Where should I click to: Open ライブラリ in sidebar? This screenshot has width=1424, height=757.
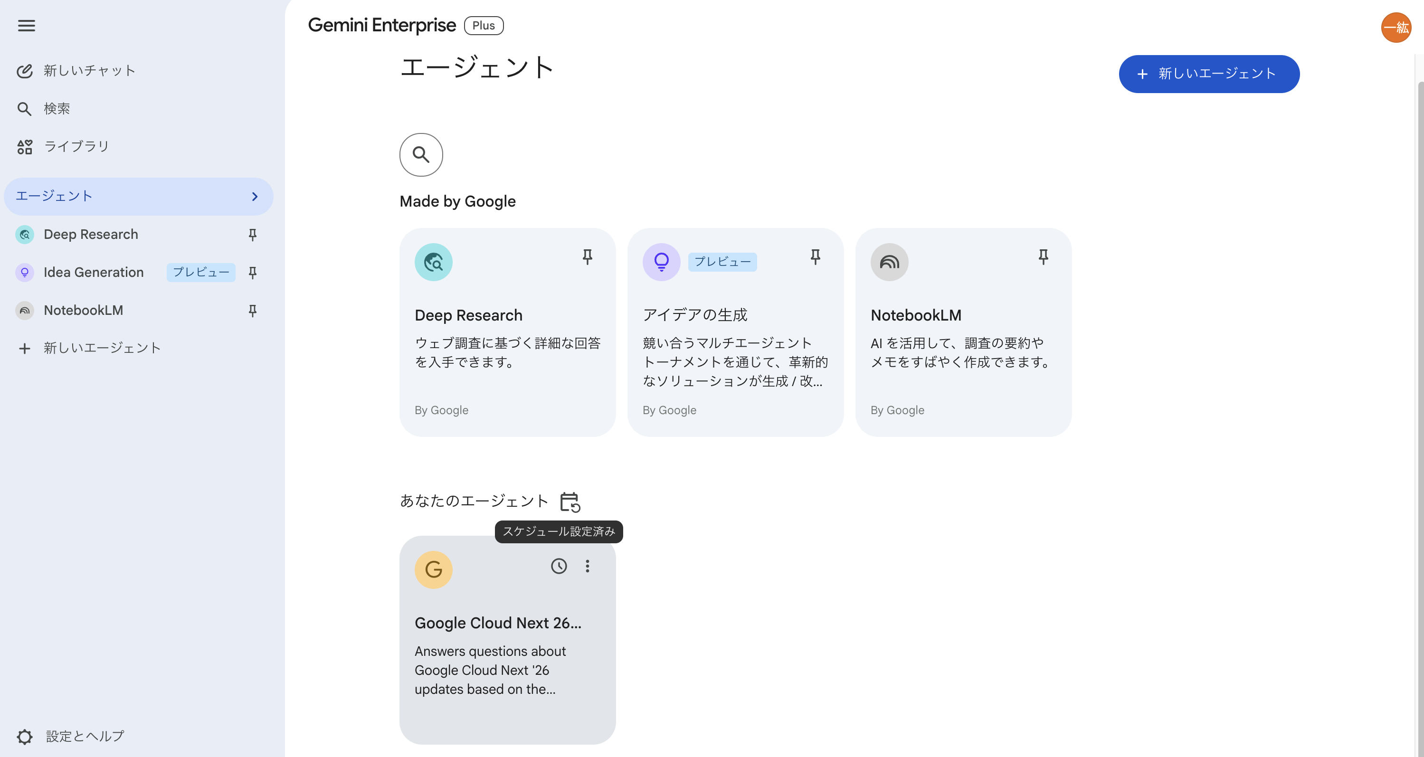(x=76, y=146)
